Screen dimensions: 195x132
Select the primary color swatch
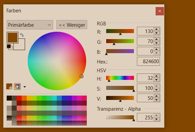(x=12, y=37)
